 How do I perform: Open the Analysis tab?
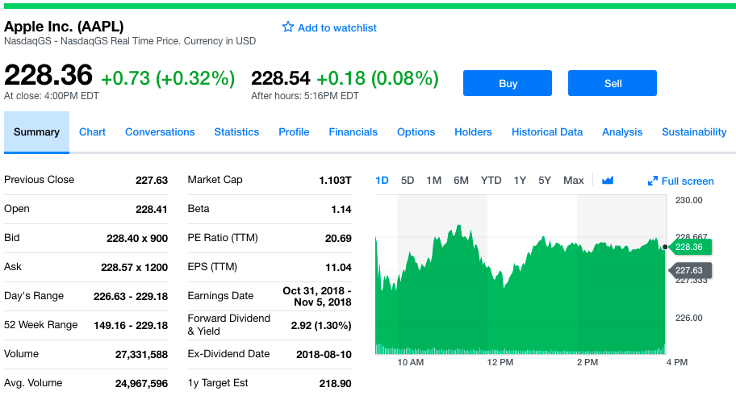(x=622, y=132)
